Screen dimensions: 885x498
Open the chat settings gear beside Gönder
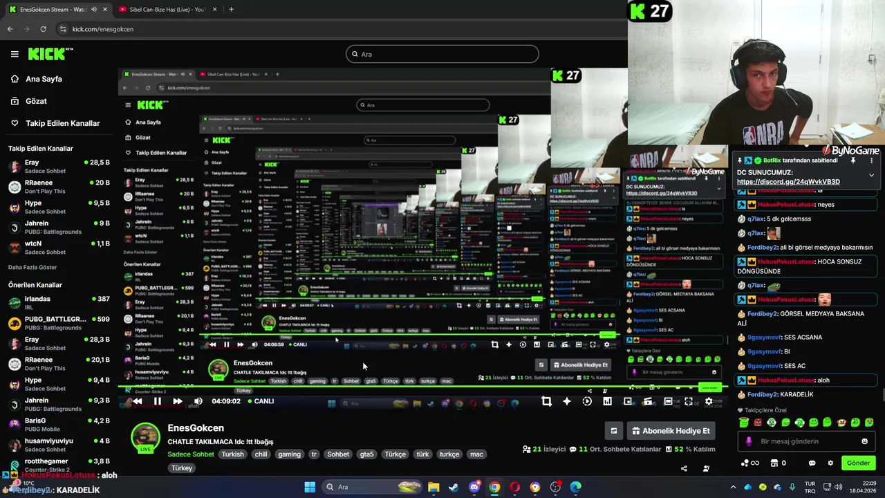click(830, 463)
